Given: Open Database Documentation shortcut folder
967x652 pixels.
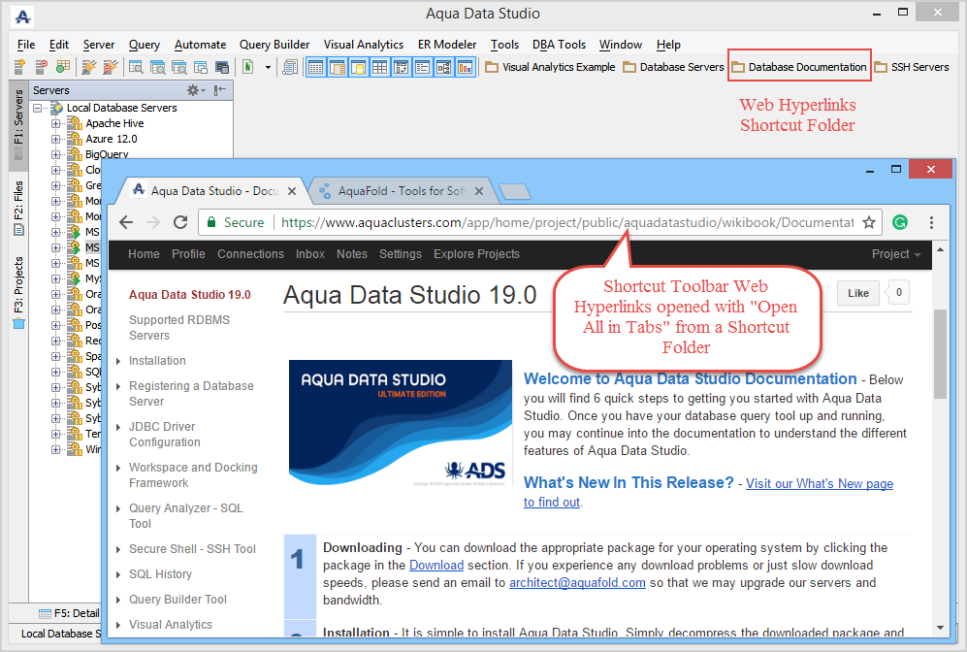Looking at the screenshot, I should (x=799, y=67).
